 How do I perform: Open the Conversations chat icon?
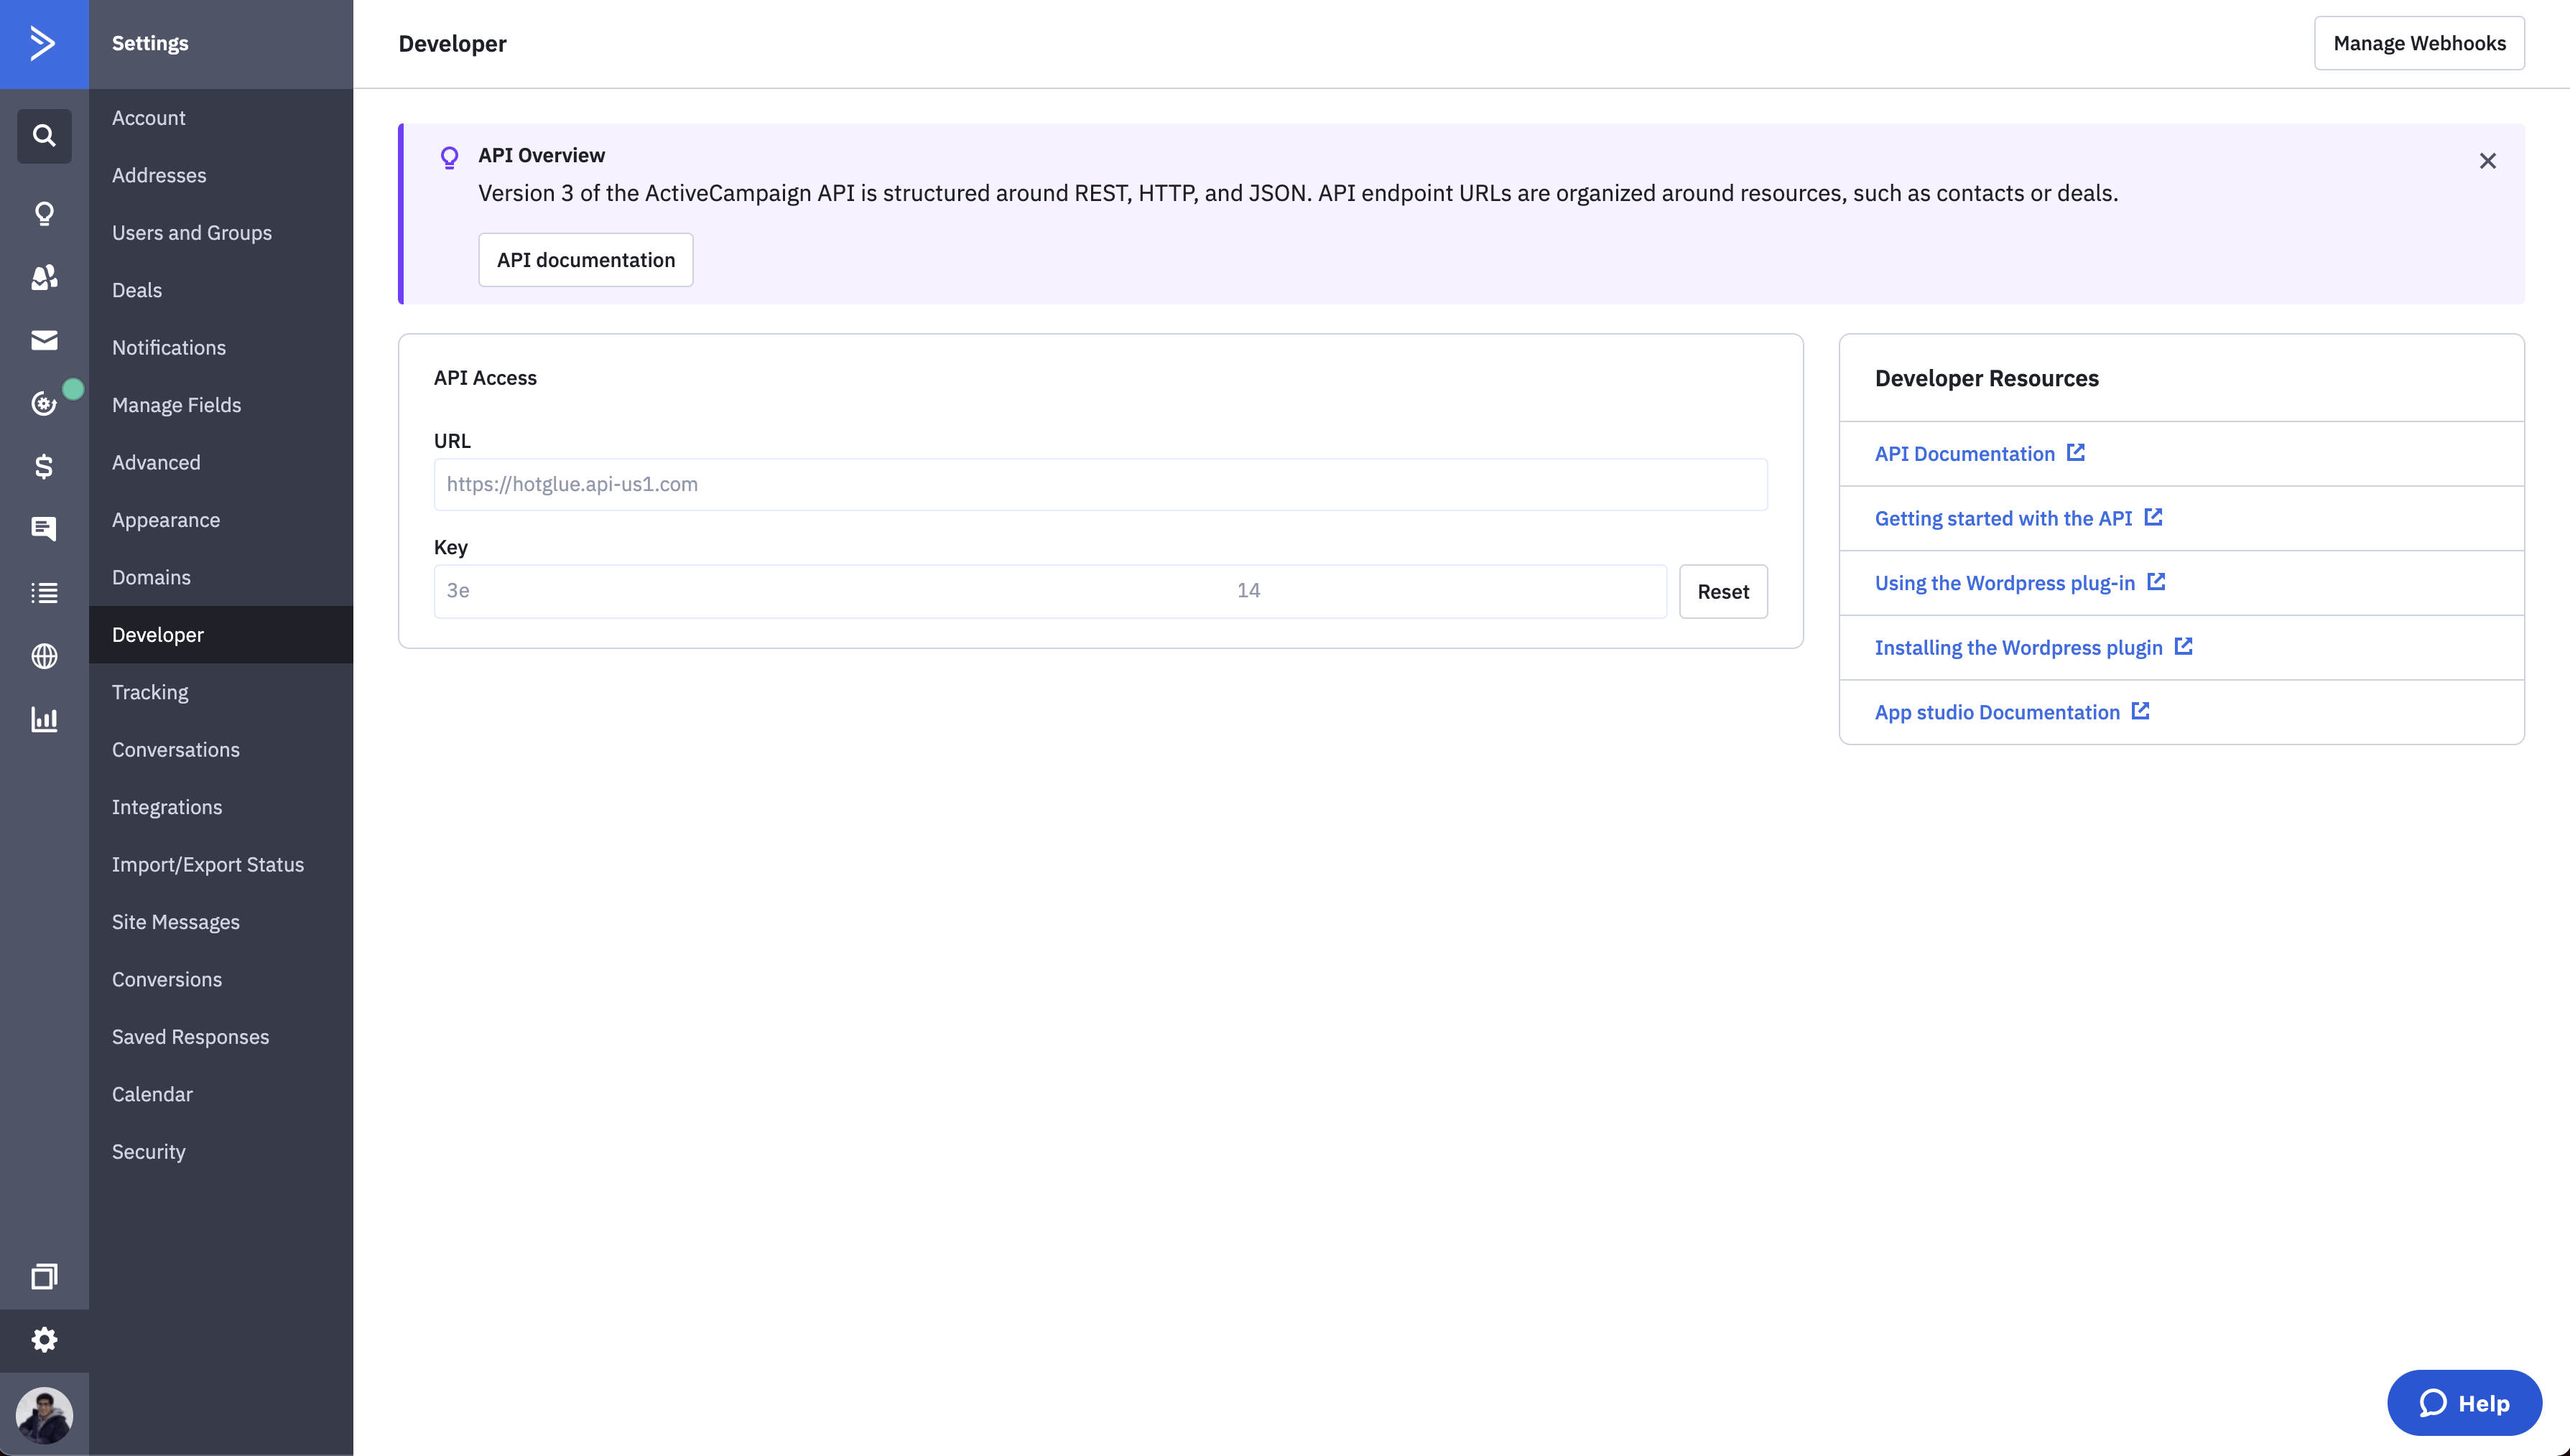click(44, 529)
